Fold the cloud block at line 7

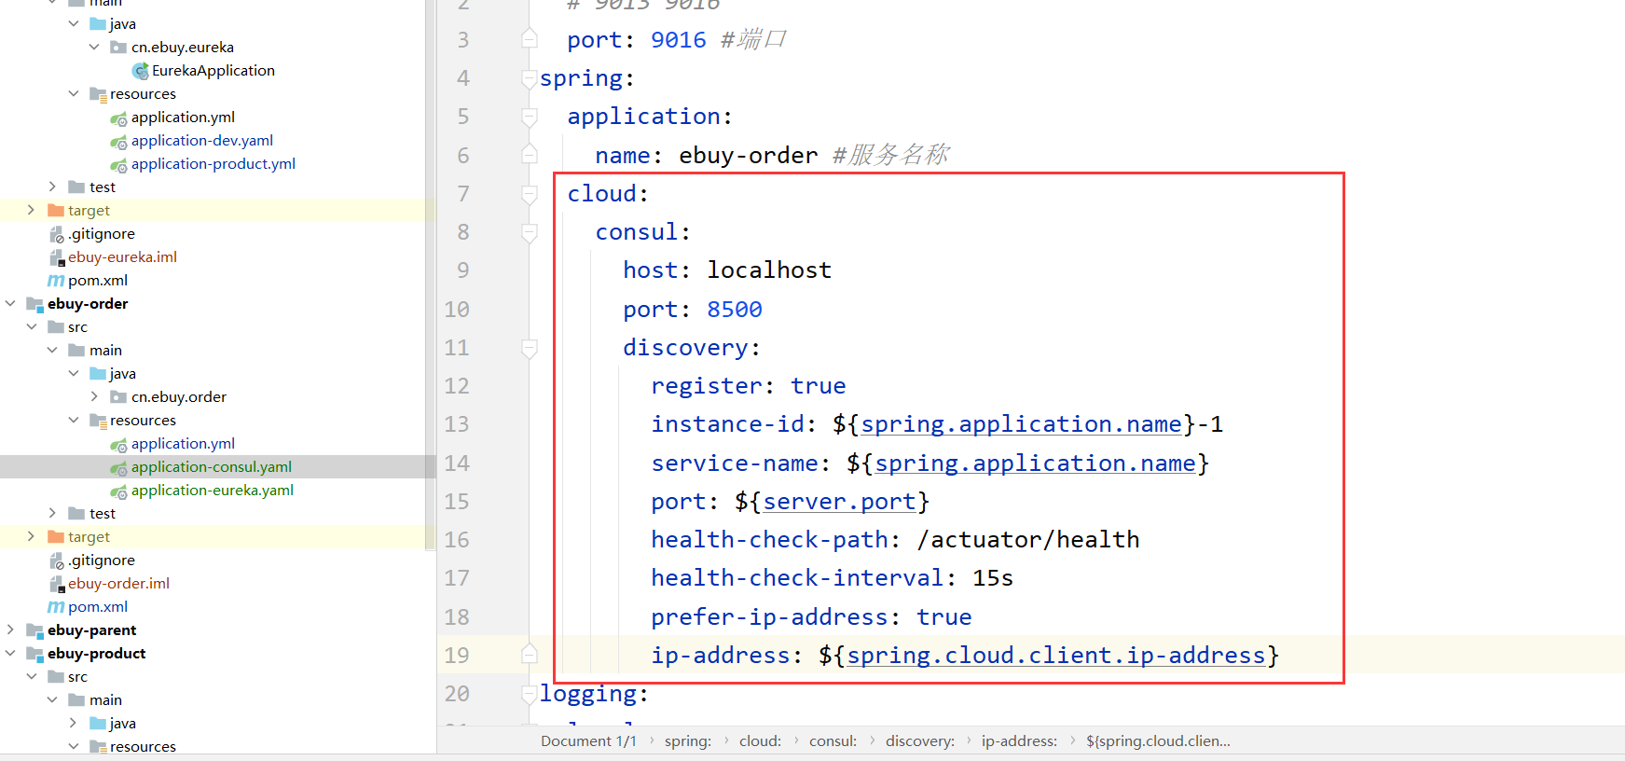pos(530,194)
